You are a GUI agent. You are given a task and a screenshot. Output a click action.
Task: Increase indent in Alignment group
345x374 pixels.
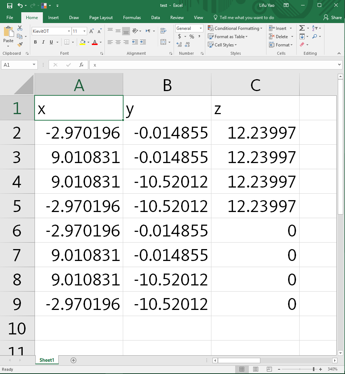pyautogui.click(x=143, y=42)
